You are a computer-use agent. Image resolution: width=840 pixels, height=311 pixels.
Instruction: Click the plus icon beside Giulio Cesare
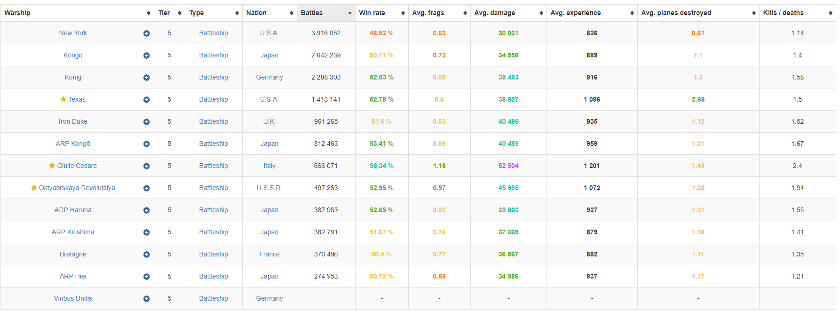(146, 166)
